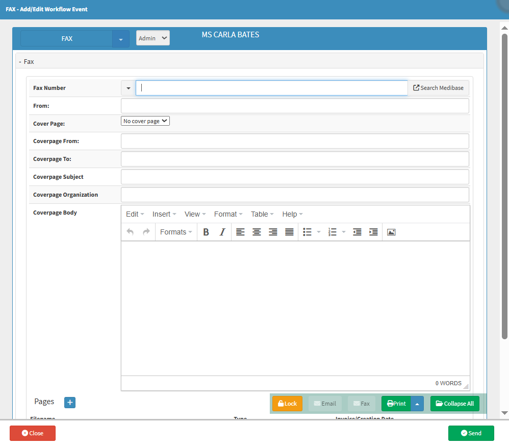Decrease indent in the editor
The width and height of the screenshot is (509, 446).
pos(357,232)
